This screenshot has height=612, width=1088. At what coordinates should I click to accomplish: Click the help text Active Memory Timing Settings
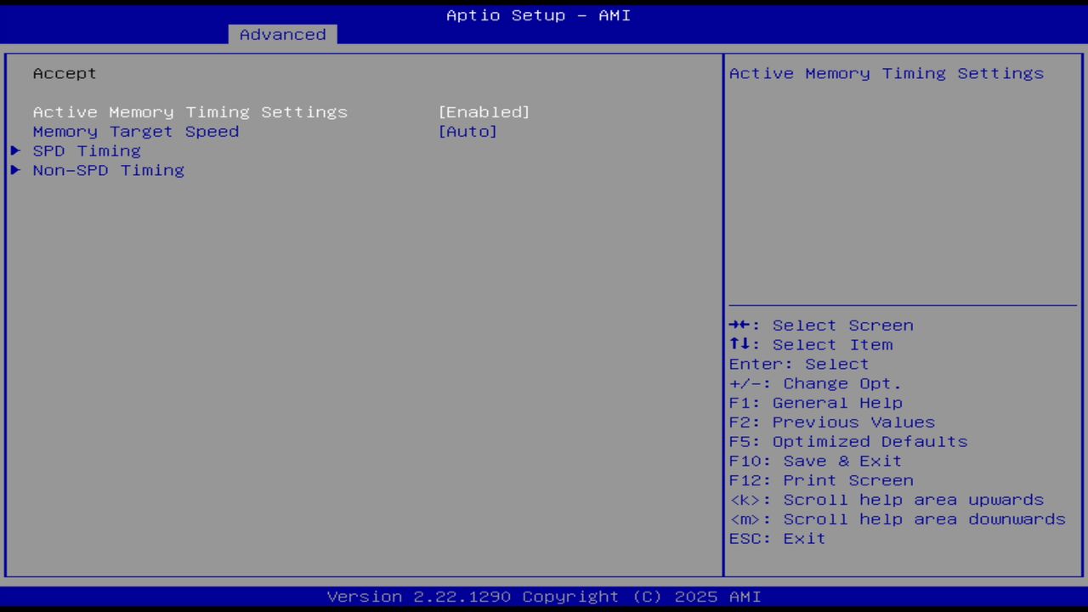pyautogui.click(x=887, y=73)
